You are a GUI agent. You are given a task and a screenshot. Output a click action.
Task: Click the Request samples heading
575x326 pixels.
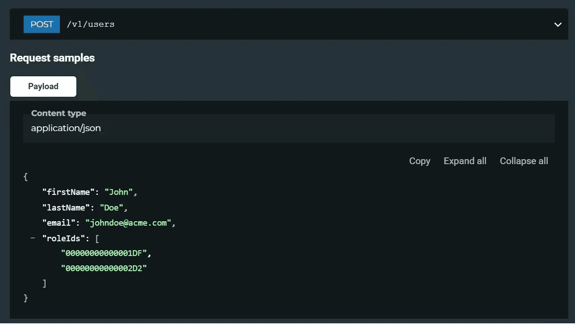[52, 58]
